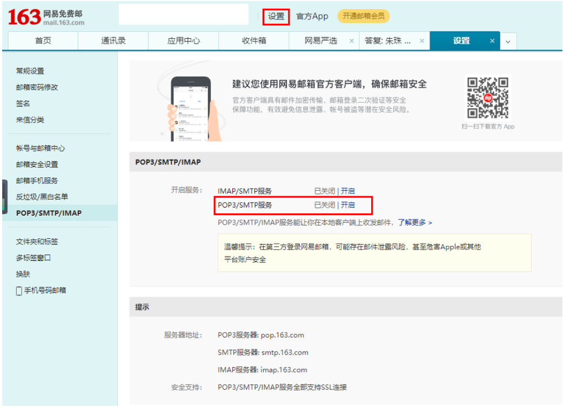The image size is (564, 407).
Task: Open 多标签窗口 in the sidebar
Action: point(33,258)
